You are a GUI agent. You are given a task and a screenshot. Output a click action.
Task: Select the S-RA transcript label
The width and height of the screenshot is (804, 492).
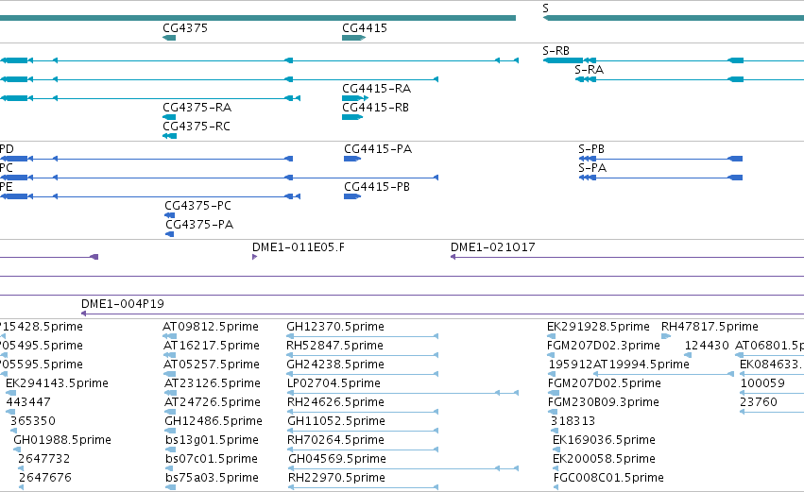point(590,70)
